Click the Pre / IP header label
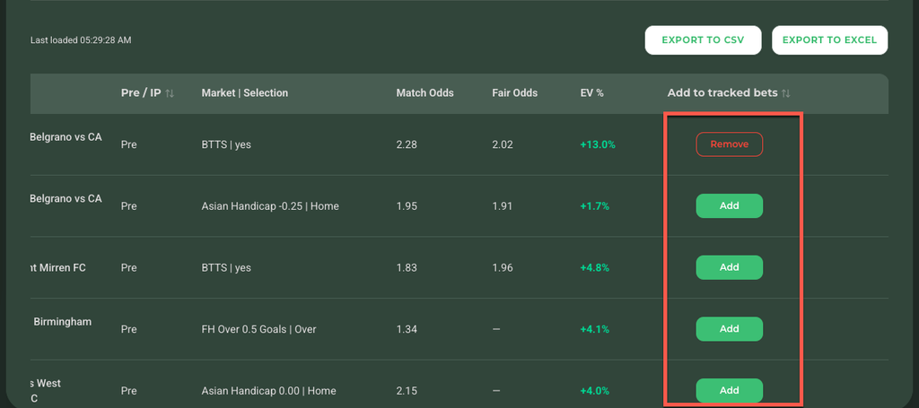Image resolution: width=919 pixels, height=408 pixels. tap(141, 93)
